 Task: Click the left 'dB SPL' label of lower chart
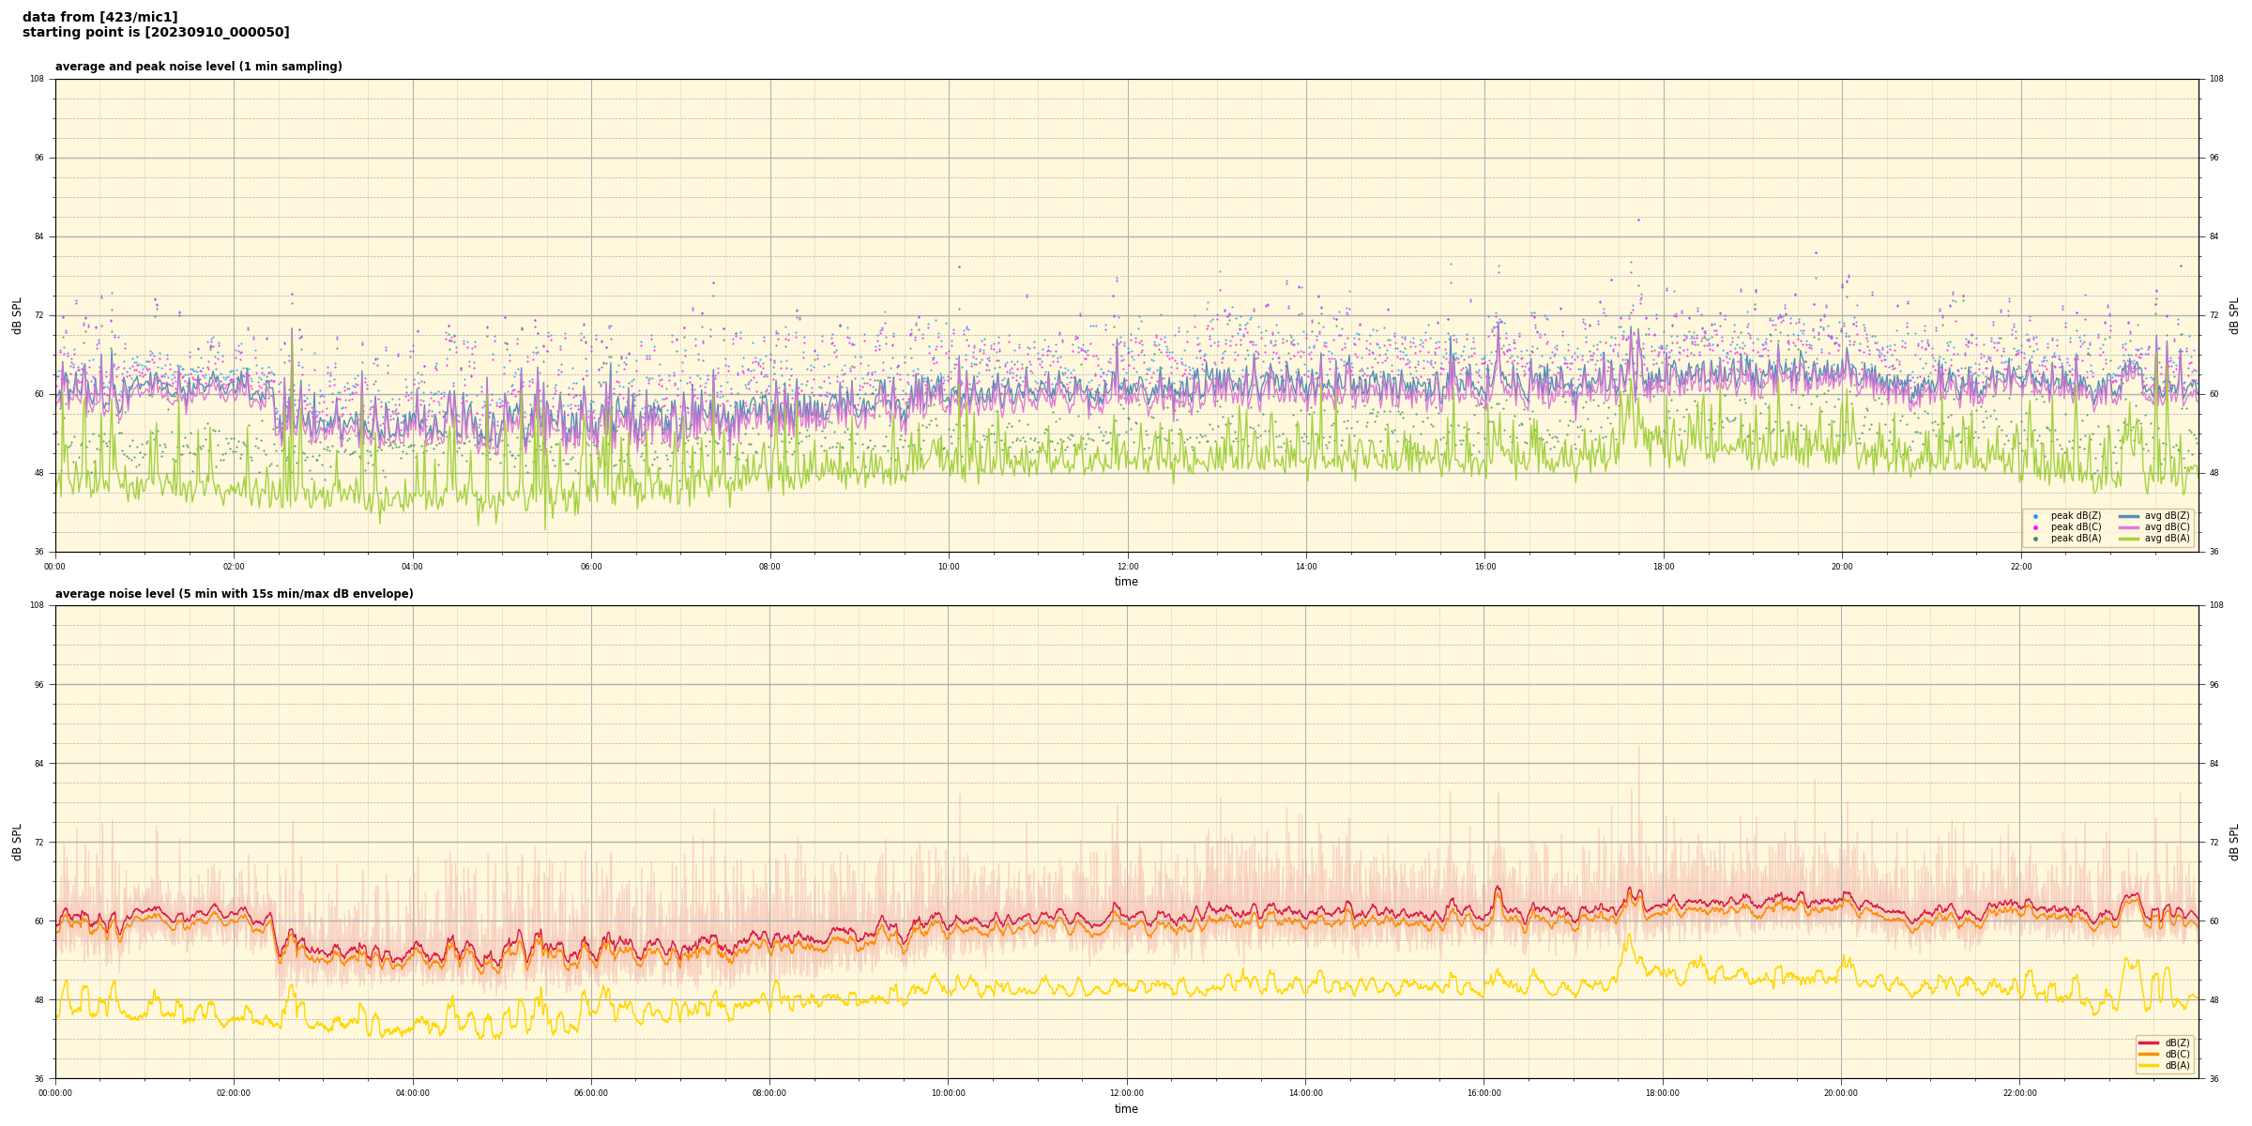point(17,842)
